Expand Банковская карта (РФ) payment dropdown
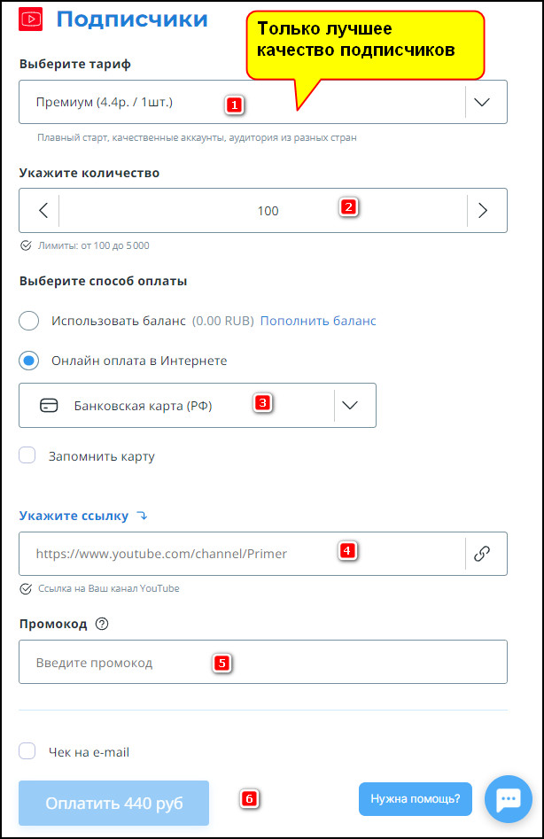Viewport: 544px width, 839px height. (350, 405)
